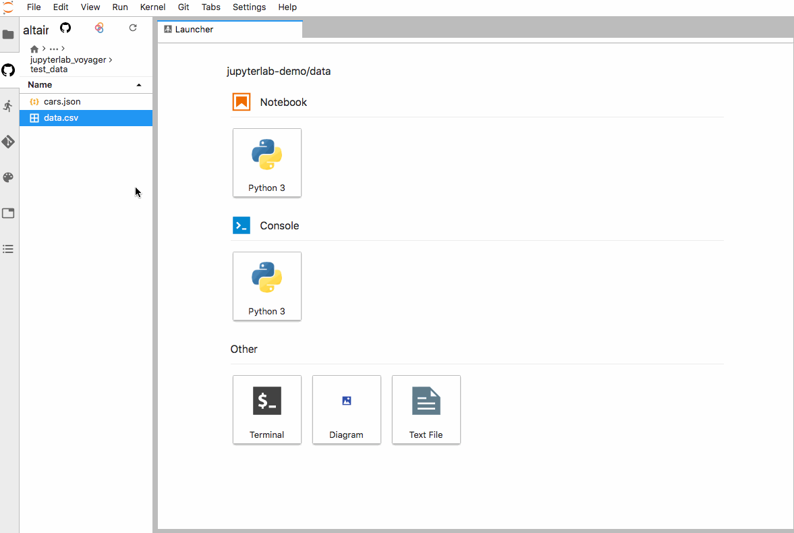Screen dimensions: 794x533
Task: Open the Tabs menu
Action: click(210, 7)
